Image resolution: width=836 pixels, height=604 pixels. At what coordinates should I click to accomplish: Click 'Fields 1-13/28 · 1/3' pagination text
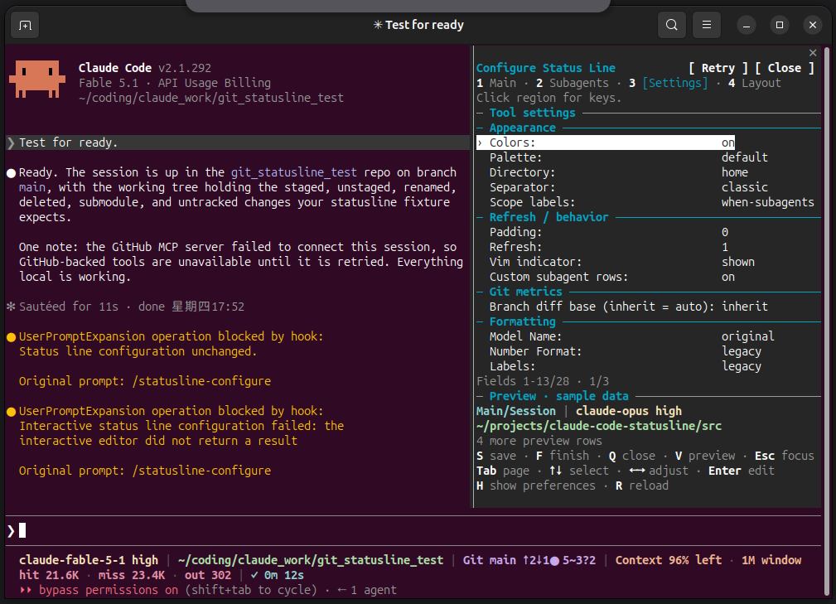click(x=542, y=381)
